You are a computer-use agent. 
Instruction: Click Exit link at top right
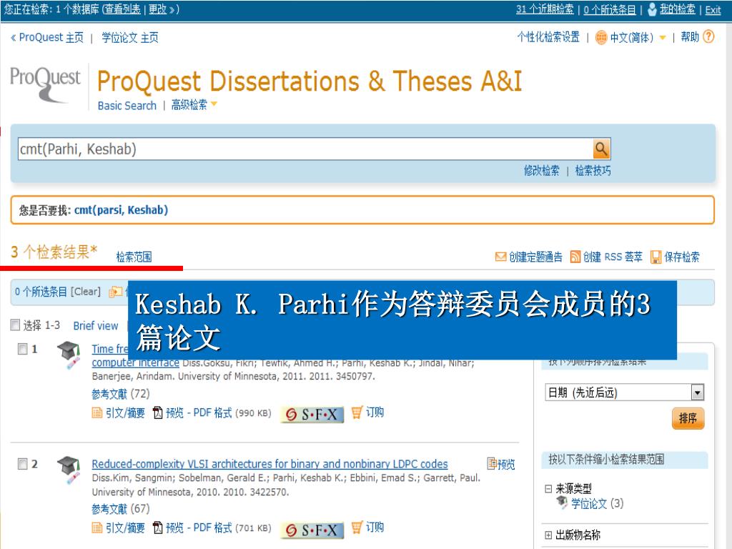(713, 10)
